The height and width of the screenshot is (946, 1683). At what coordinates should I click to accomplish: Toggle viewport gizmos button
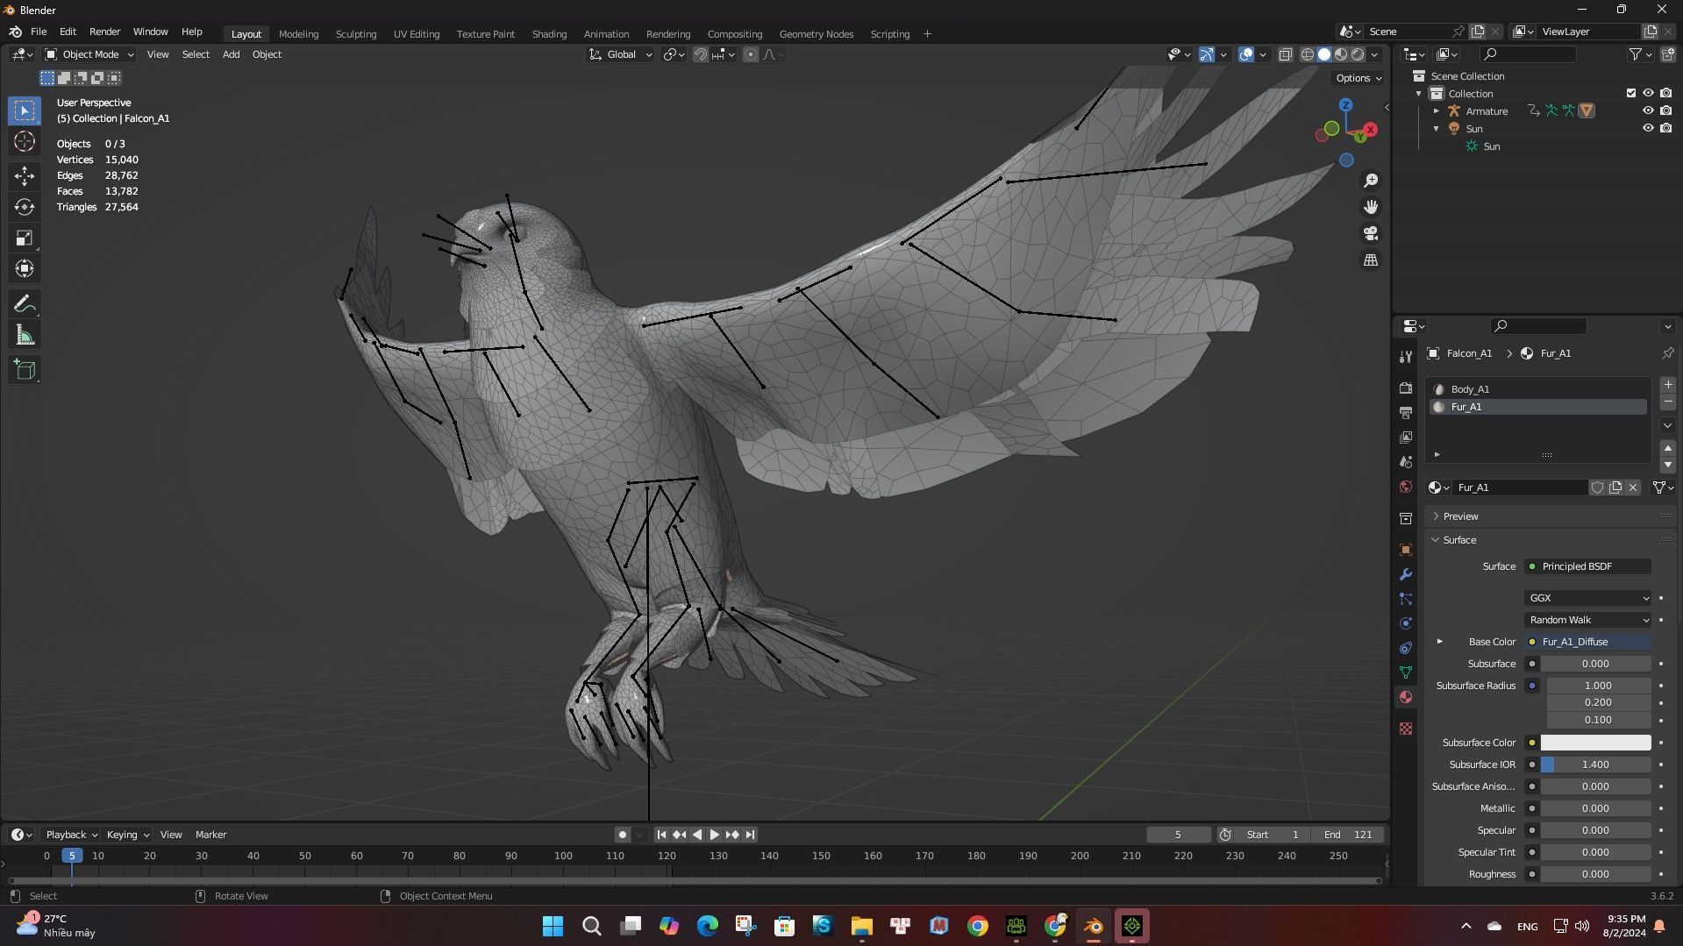[x=1207, y=54]
